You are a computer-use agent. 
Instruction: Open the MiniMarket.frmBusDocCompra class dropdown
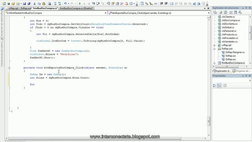[x=106, y=13]
